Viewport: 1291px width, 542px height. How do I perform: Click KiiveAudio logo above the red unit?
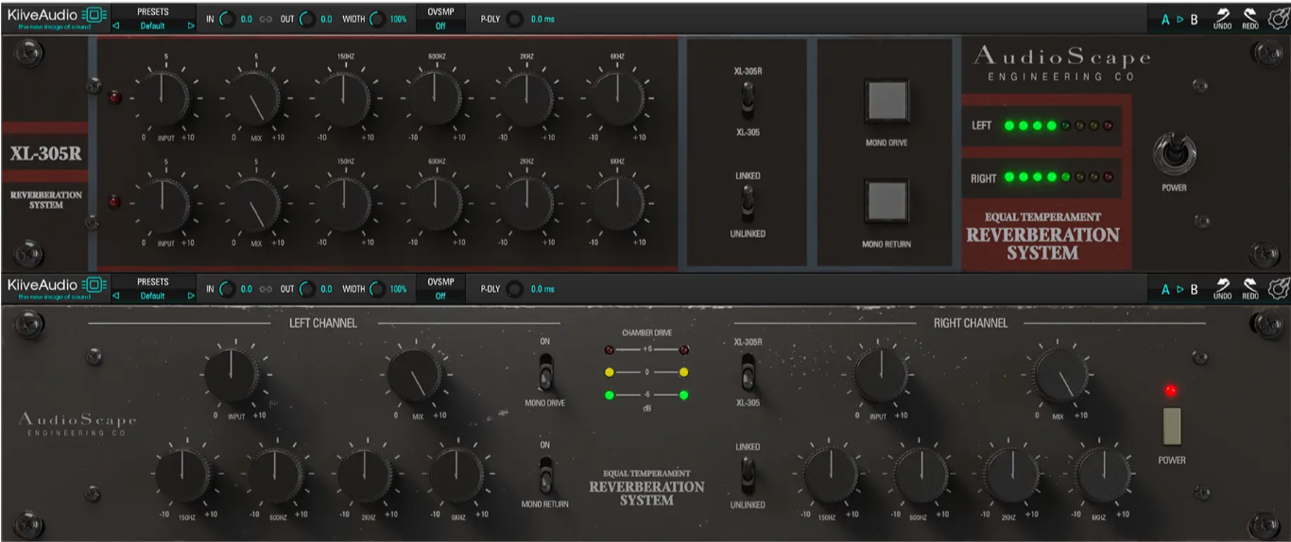(55, 18)
